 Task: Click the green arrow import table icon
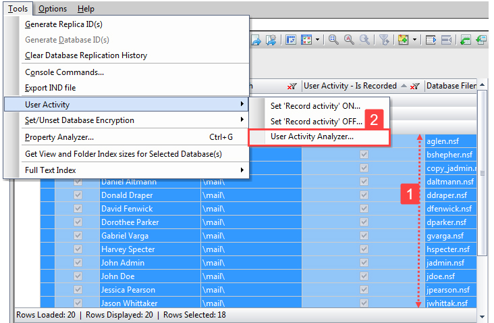click(466, 40)
